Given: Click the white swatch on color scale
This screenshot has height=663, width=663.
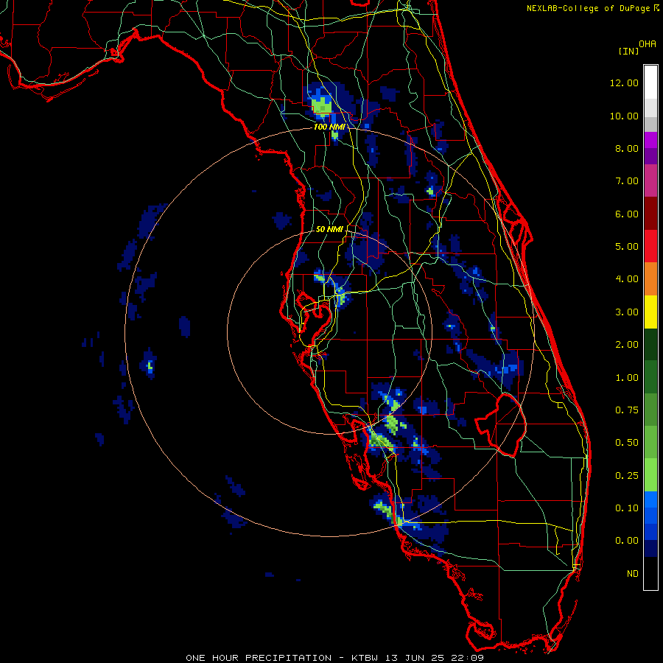Looking at the screenshot, I should tap(650, 83).
